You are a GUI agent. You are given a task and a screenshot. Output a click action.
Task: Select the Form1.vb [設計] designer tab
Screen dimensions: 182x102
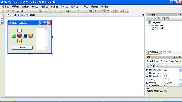[27, 15]
